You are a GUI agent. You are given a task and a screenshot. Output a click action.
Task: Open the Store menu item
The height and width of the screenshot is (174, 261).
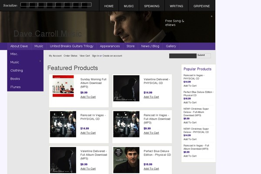click(130, 46)
